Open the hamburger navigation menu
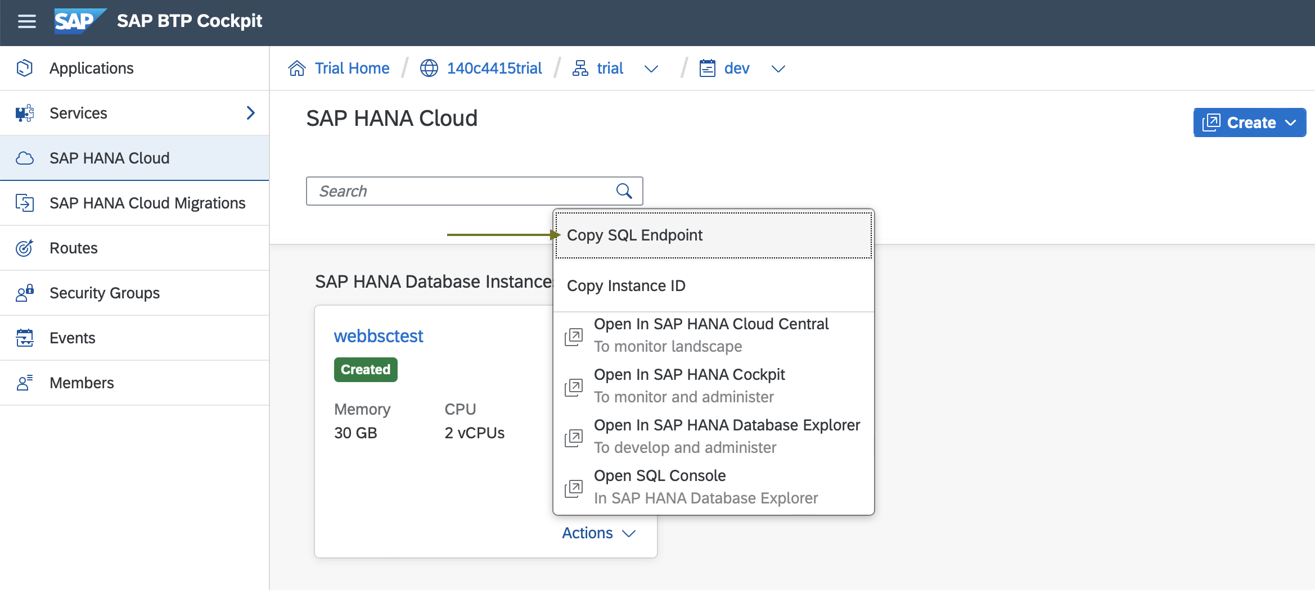Screen dimensions: 1315x590 point(26,21)
